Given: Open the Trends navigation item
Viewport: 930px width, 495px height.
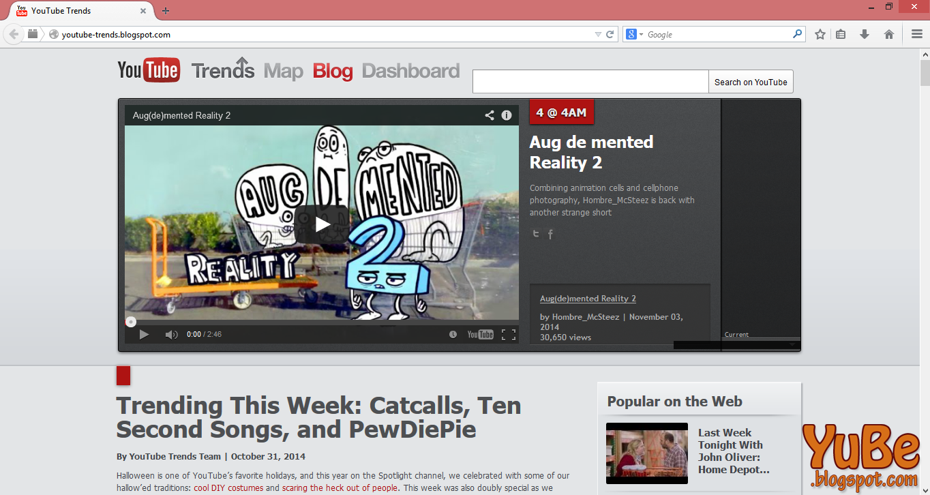Looking at the screenshot, I should (x=223, y=70).
